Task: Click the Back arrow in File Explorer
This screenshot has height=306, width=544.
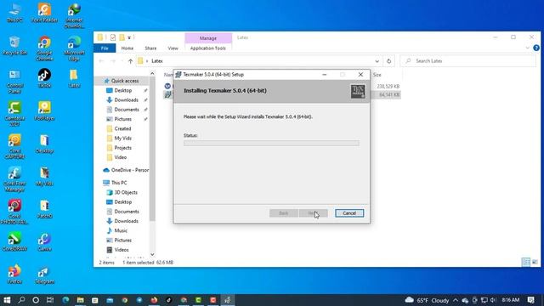Action: pos(101,61)
